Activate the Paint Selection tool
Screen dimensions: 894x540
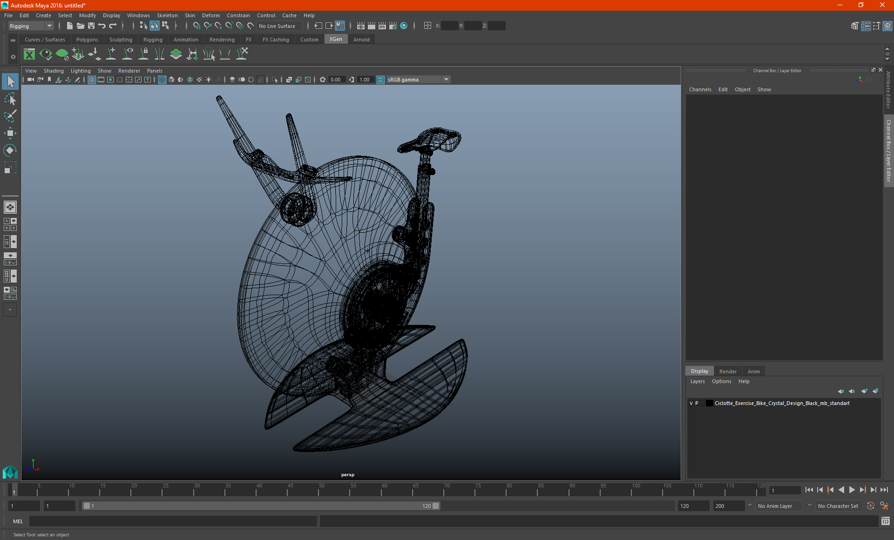click(10, 115)
